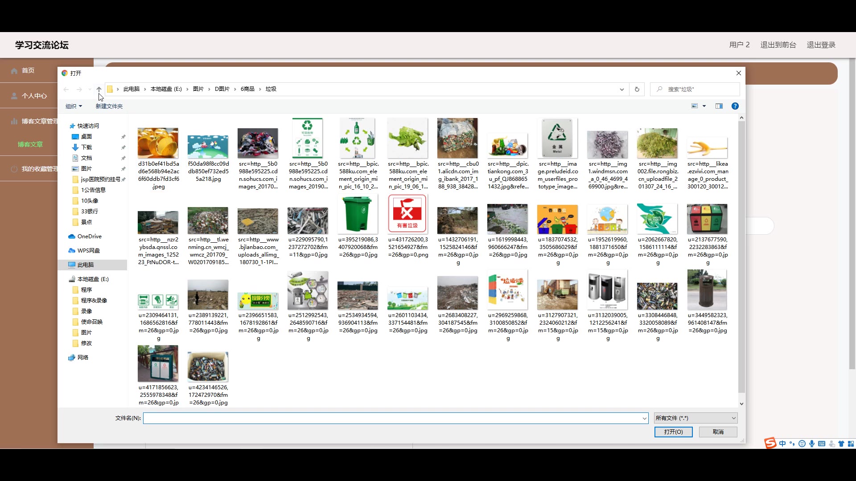Viewport: 856px width, 481px height.
Task: Click the OneDrive cloud icon in sidebar
Action: [72, 236]
